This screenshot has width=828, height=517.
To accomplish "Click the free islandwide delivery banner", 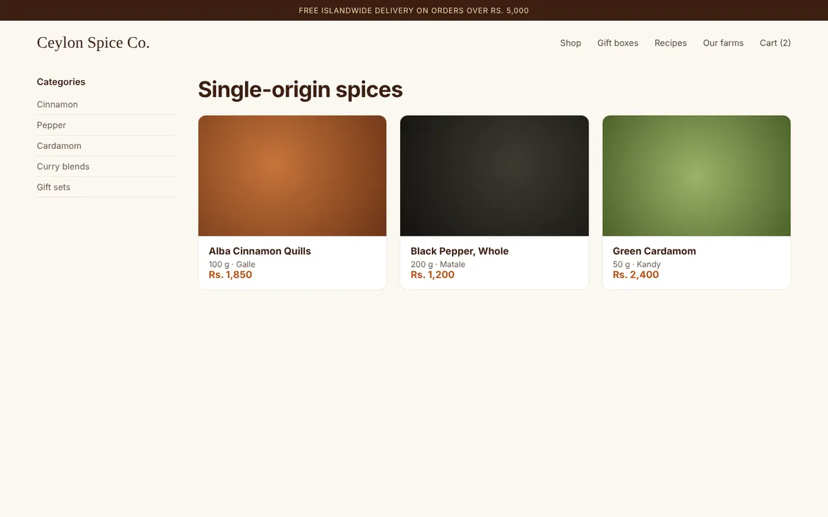I will [414, 10].
